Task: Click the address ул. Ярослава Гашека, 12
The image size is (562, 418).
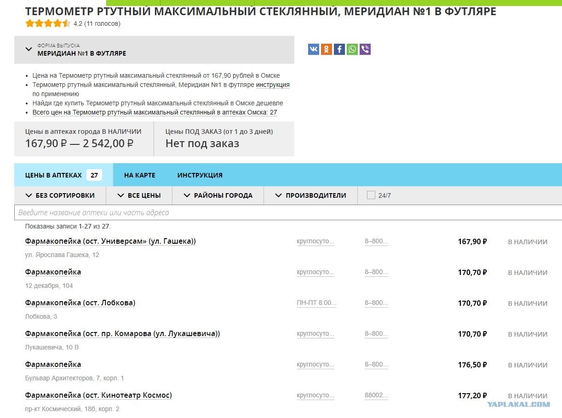Action: click(x=62, y=255)
